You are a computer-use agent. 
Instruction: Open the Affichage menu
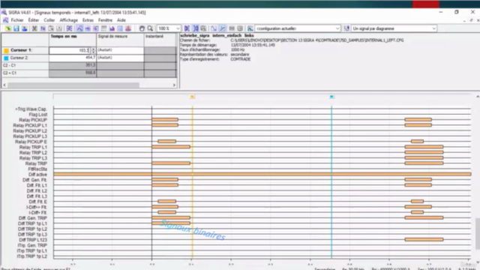coord(68,20)
